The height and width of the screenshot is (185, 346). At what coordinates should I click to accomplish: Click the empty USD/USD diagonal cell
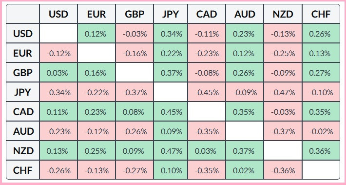[58, 33]
